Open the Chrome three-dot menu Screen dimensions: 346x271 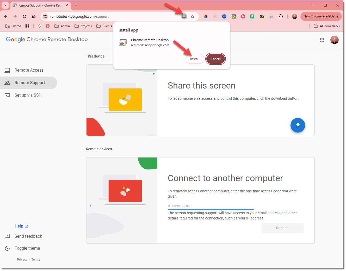click(338, 16)
